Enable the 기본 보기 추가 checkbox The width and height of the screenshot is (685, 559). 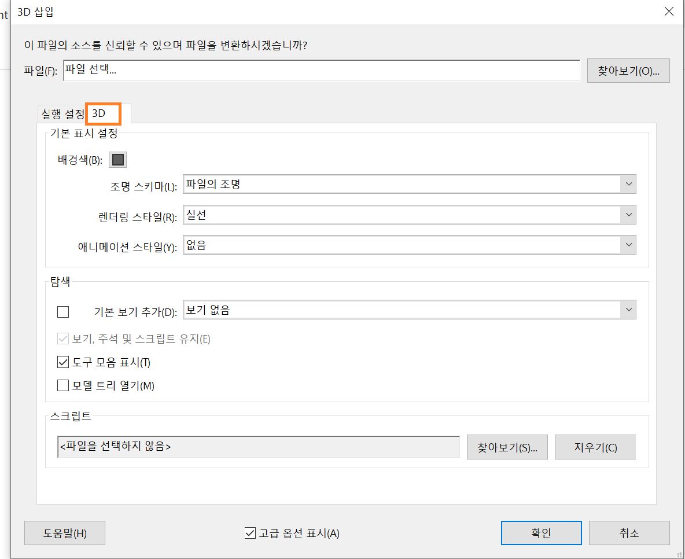pos(63,311)
